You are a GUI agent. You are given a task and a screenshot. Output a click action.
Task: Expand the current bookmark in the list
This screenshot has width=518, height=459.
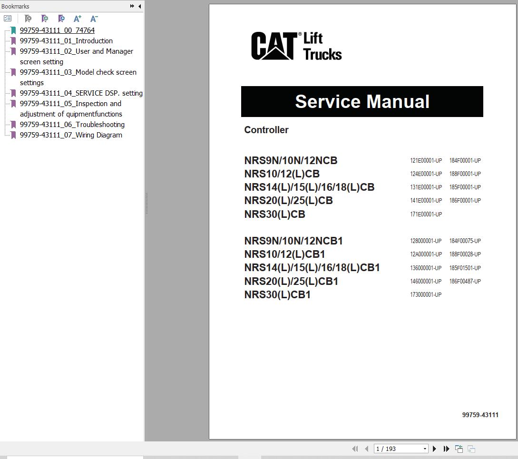[x=61, y=19]
